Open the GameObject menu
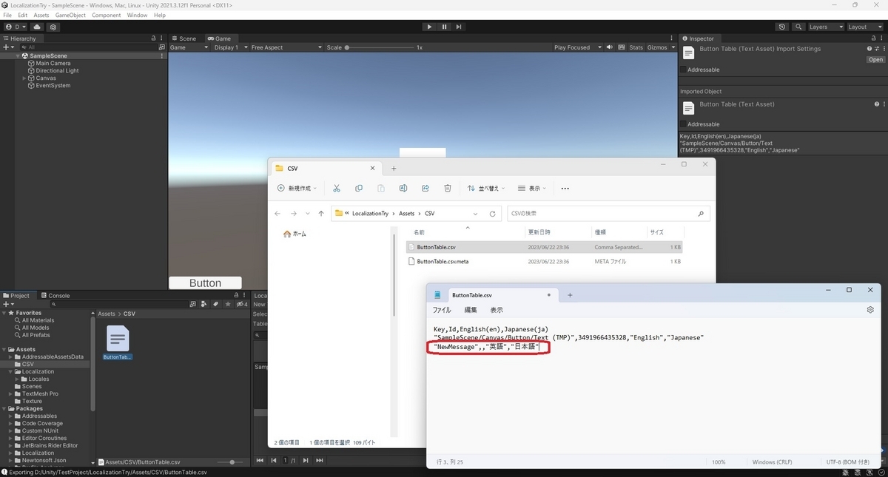 pyautogui.click(x=70, y=14)
